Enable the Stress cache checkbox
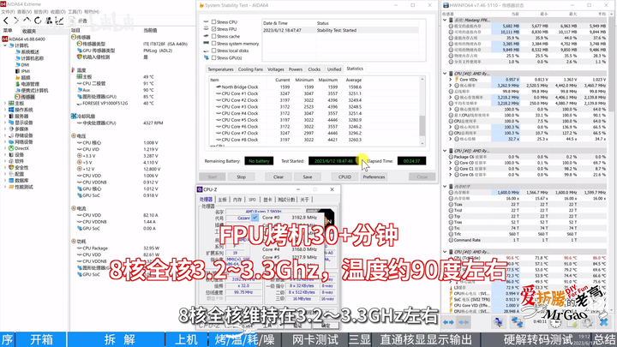The width and height of the screenshot is (617, 347). 213,36
